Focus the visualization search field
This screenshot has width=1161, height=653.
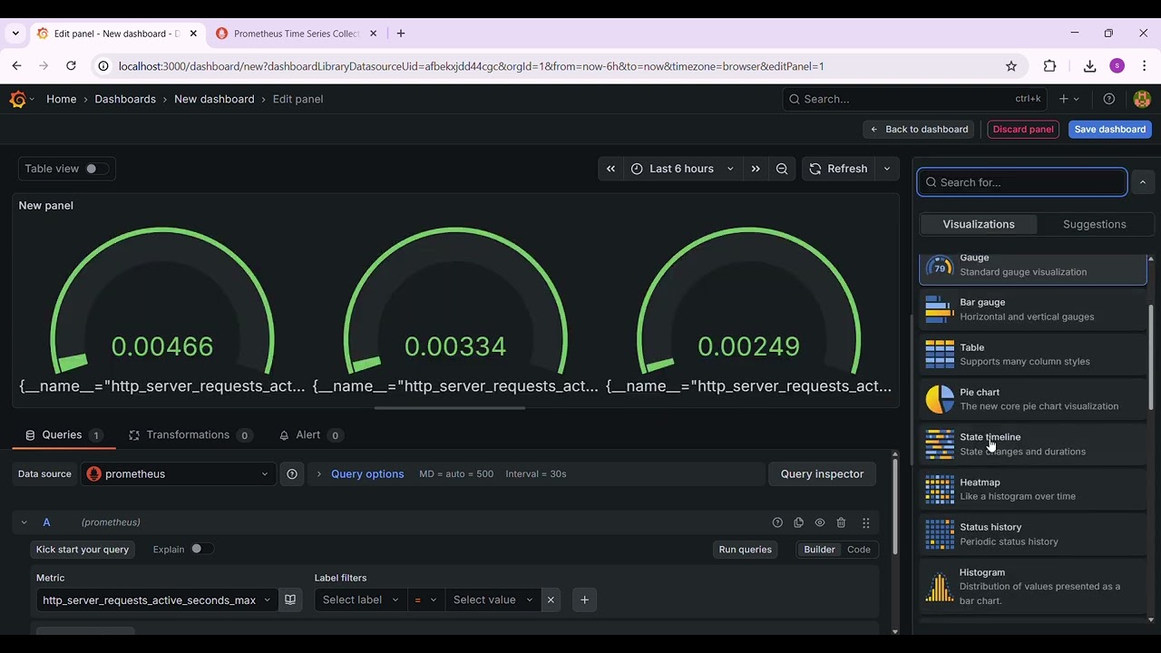(1022, 182)
